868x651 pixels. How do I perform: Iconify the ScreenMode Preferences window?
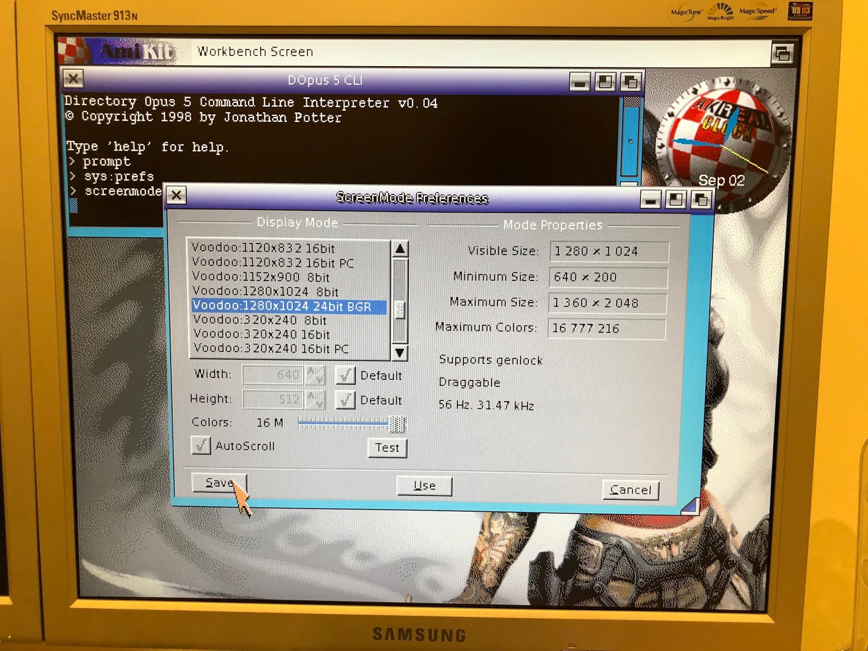pyautogui.click(x=650, y=200)
